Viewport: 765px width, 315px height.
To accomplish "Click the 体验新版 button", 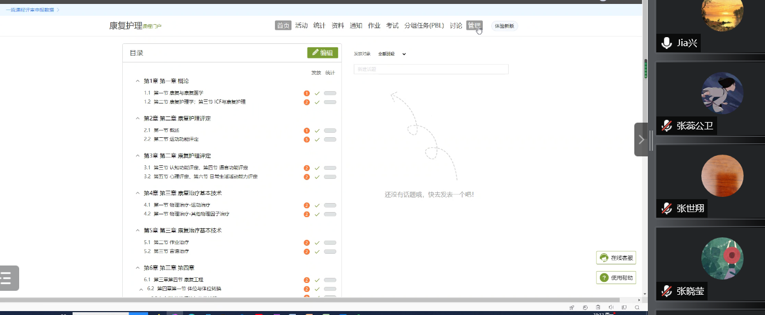I will 504,26.
